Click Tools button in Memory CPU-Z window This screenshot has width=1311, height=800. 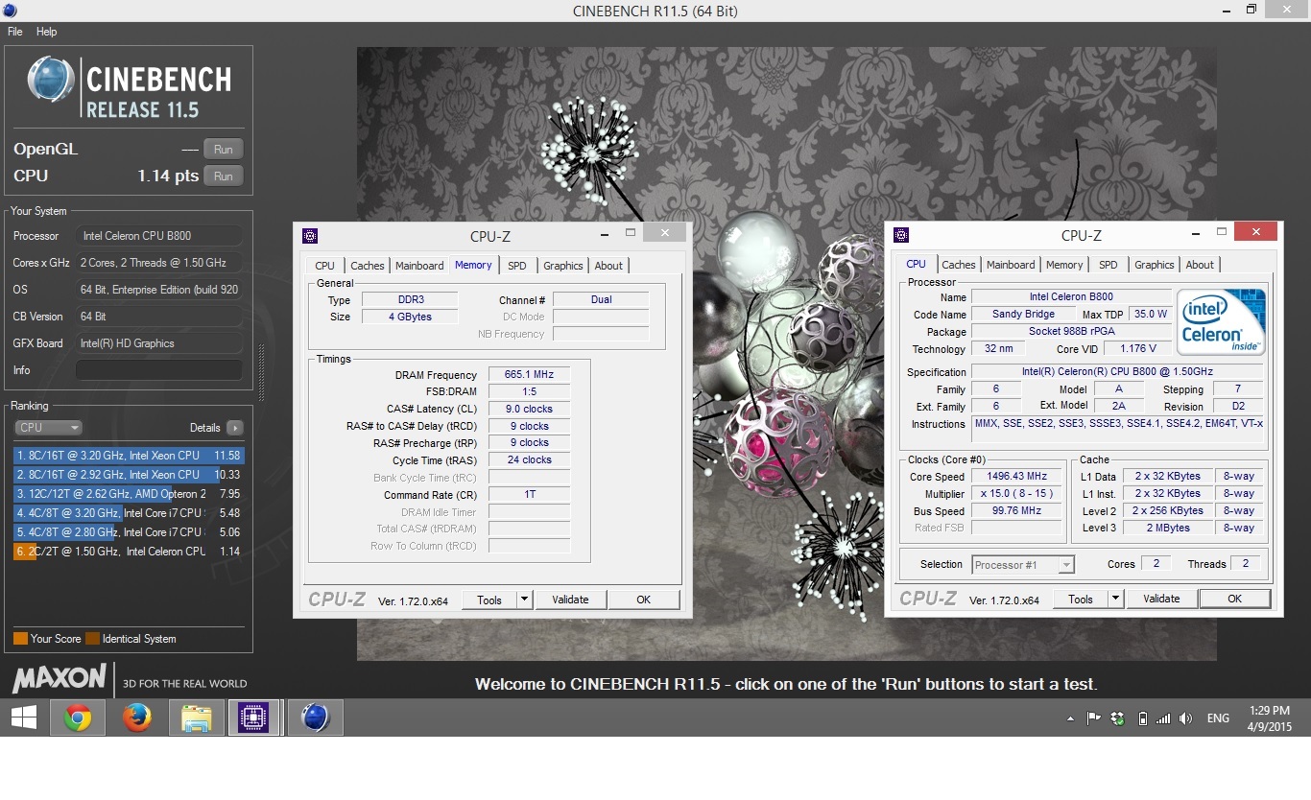pos(489,600)
